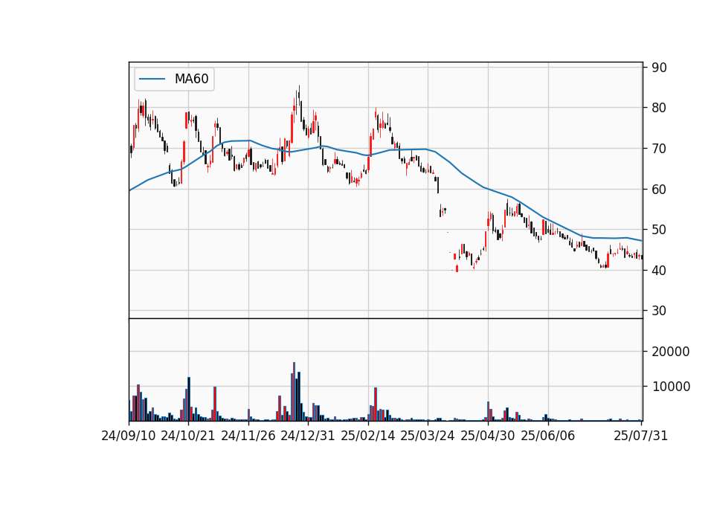The width and height of the screenshot is (714, 513).
Task: Click the blue MA60 legend line sample
Action: point(152,79)
